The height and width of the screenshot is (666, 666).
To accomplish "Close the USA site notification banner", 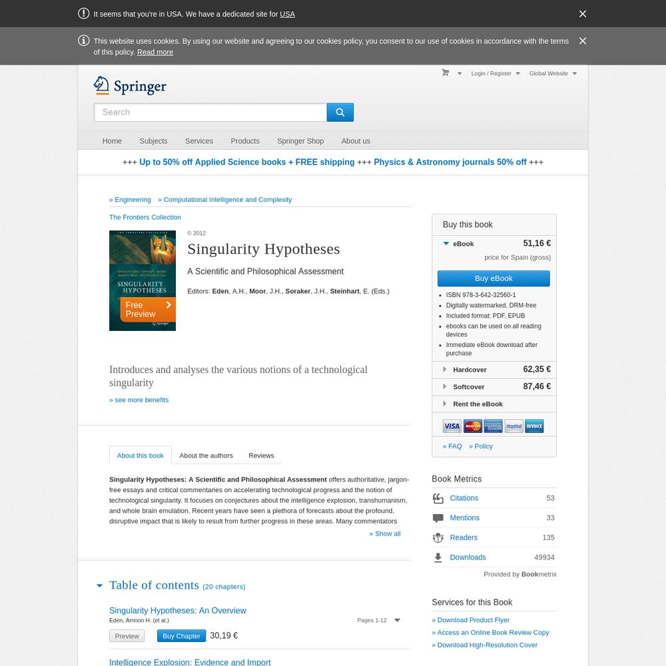I will pos(582,14).
